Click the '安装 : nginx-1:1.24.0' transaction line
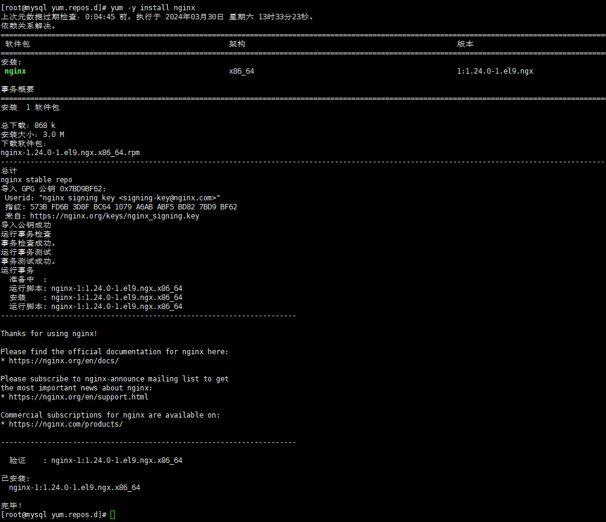The height and width of the screenshot is (522, 606). 96,298
